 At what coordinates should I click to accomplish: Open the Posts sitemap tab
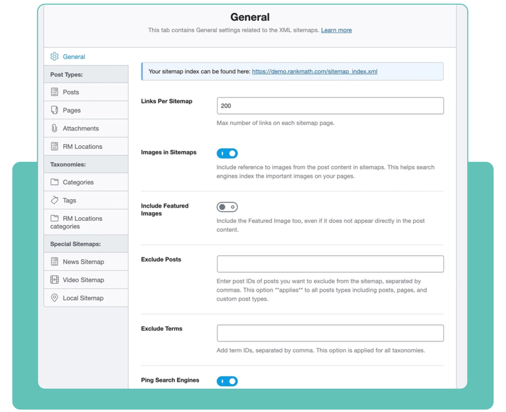86,92
